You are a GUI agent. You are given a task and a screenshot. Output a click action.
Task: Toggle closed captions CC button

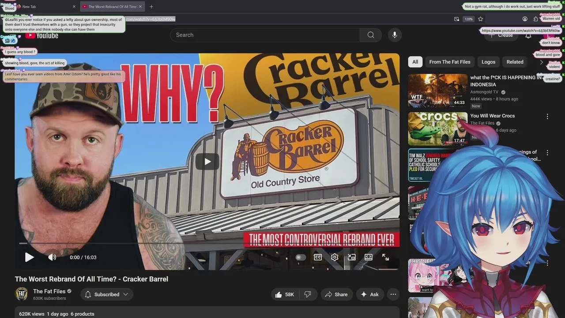pos(318,257)
